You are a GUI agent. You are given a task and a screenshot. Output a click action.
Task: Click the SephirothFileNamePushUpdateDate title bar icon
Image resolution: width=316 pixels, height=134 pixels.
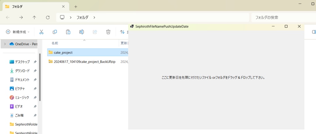point(132,26)
